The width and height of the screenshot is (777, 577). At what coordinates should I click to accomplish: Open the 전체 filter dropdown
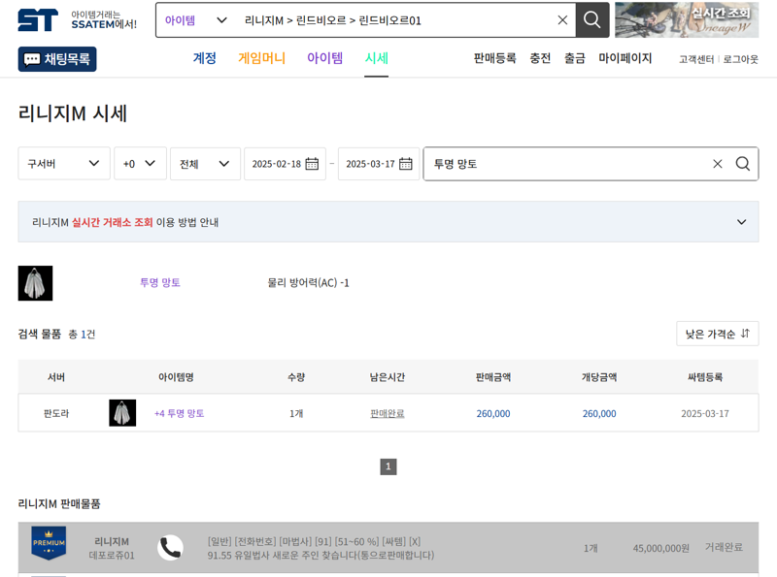(205, 163)
